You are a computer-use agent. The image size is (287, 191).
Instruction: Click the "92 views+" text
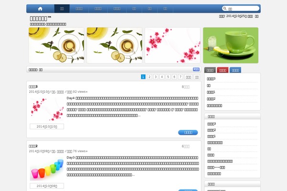80,92
